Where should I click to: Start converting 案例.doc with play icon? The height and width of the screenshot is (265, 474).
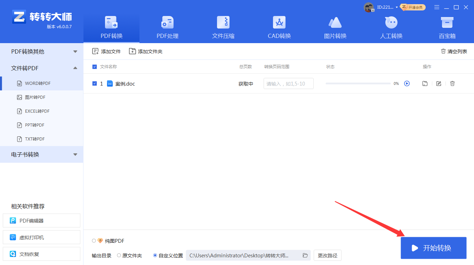[x=407, y=83]
